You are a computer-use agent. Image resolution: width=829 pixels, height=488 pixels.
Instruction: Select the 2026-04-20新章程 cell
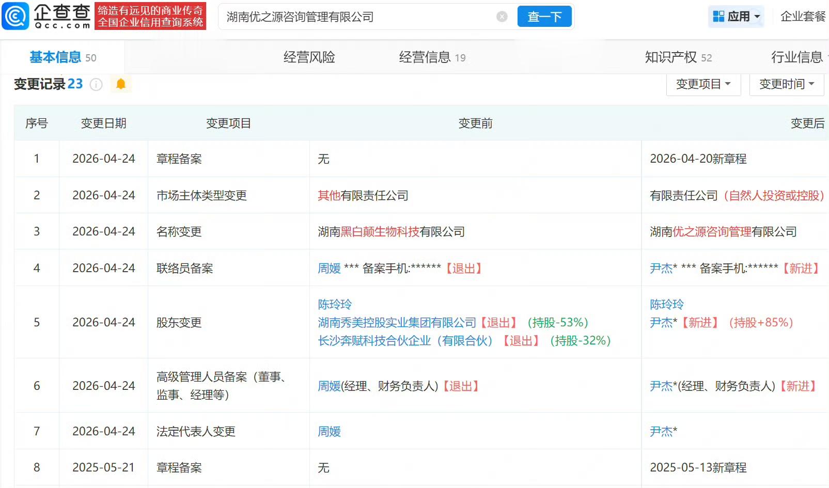(x=735, y=159)
